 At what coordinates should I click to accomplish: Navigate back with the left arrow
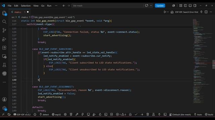[64, 6]
